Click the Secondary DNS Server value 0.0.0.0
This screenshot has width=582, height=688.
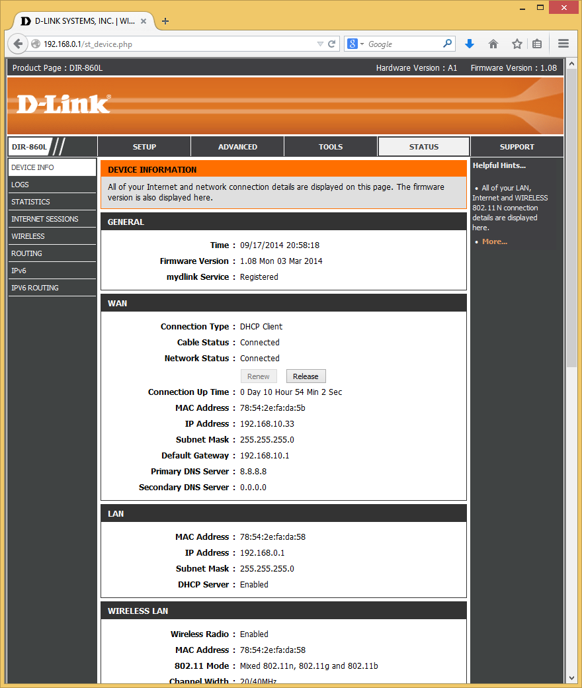pyautogui.click(x=253, y=487)
